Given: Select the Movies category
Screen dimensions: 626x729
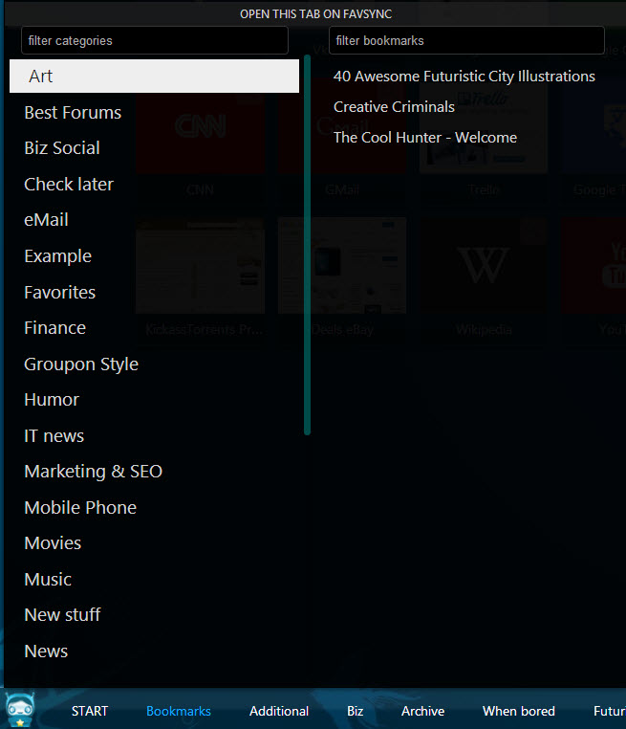Looking at the screenshot, I should pyautogui.click(x=53, y=543).
